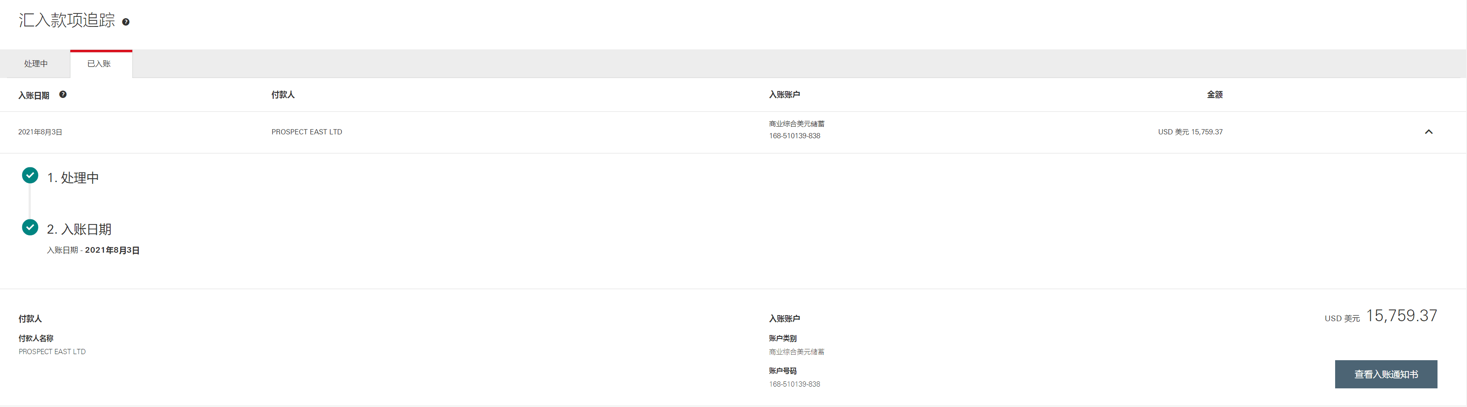Click the 金额 column header

pos(1214,94)
